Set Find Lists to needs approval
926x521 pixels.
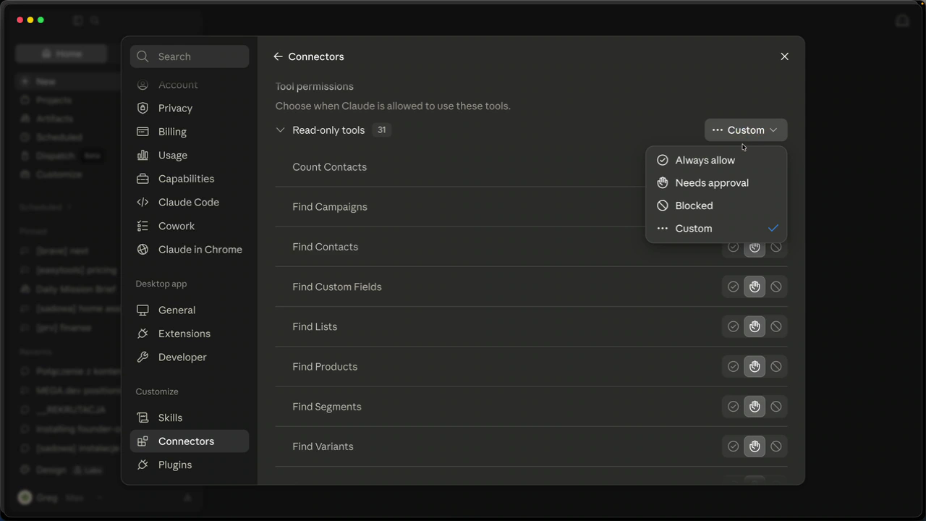(x=755, y=327)
